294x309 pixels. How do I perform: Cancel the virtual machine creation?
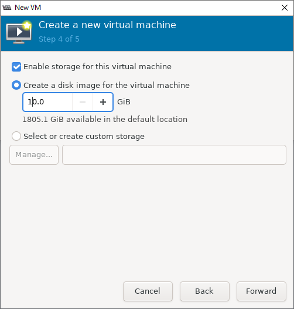[148, 291]
